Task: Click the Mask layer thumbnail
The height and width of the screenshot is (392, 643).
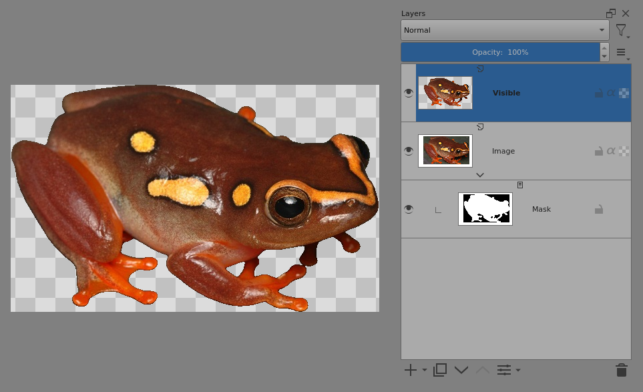Action: [x=485, y=209]
